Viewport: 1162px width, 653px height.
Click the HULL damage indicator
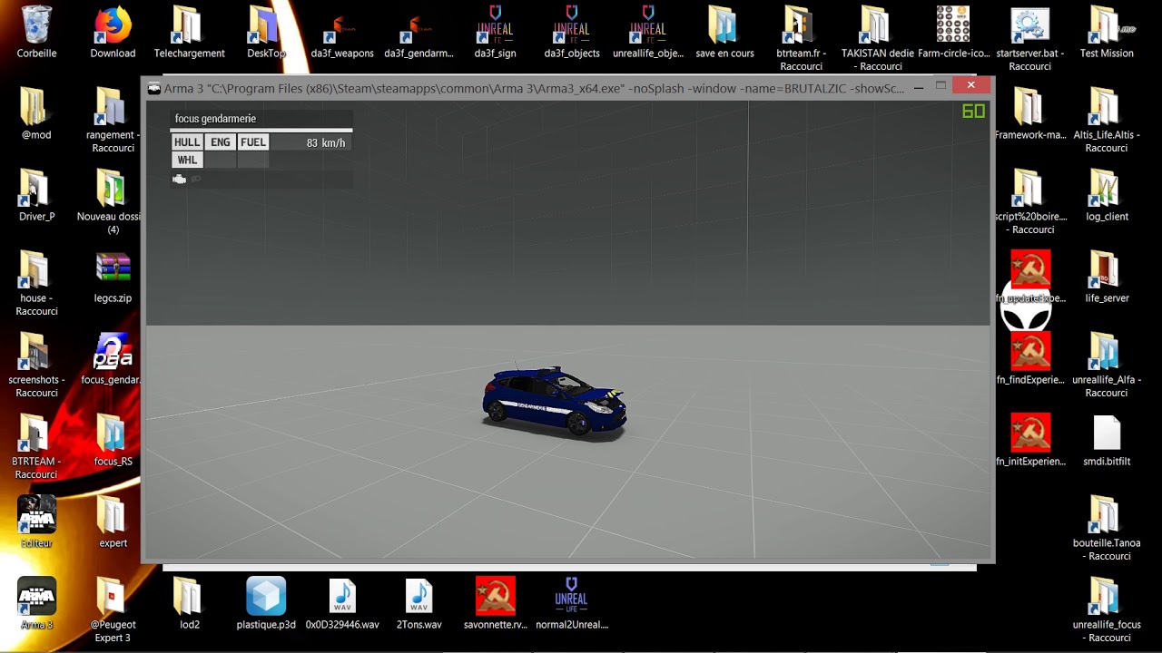click(x=187, y=142)
